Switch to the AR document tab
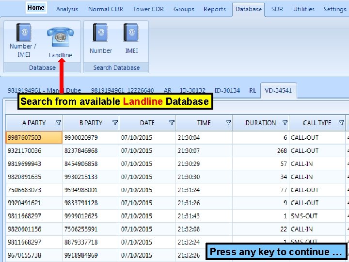This screenshot has height=262, width=349. click(x=167, y=90)
